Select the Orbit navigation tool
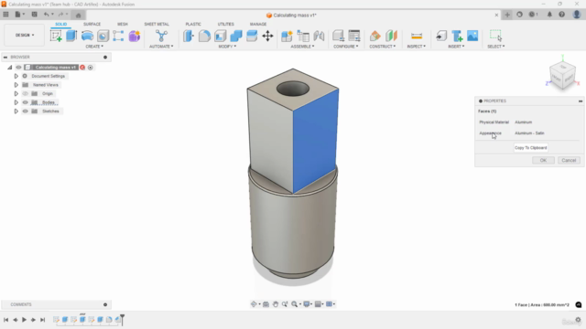586x329 pixels. click(254, 304)
